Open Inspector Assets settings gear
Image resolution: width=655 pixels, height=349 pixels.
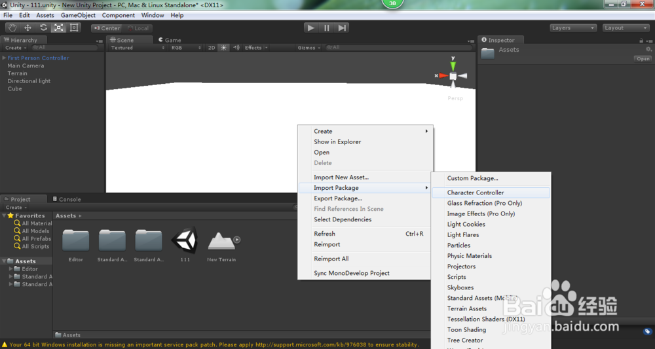coord(648,49)
